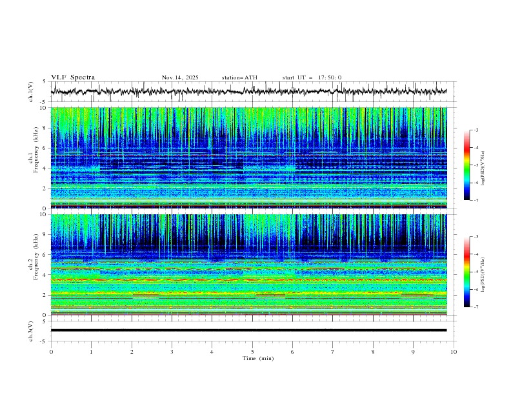Click the "-7" tick on ch.2 colorbar
This screenshot has height=395, width=511.
[x=476, y=307]
